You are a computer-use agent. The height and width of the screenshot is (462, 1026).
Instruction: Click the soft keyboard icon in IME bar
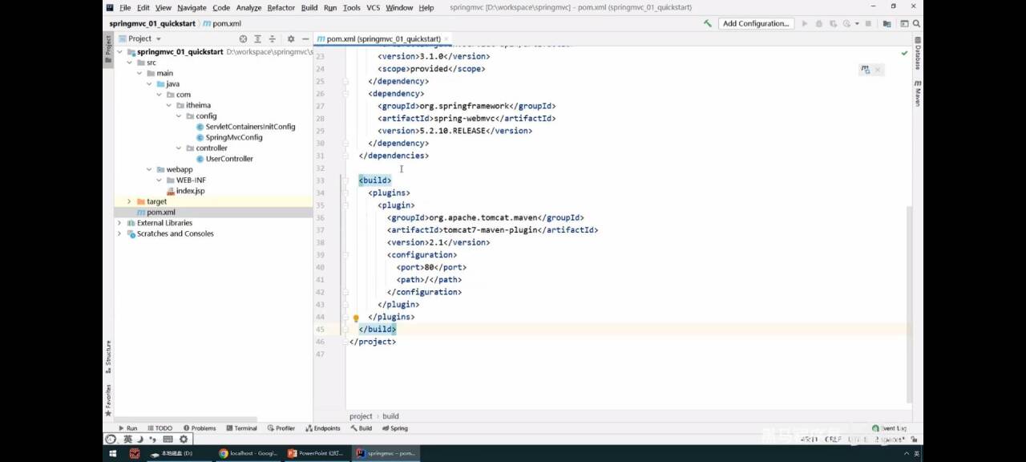[168, 440]
